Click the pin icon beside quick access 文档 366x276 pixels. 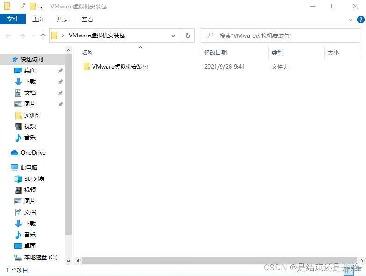click(x=60, y=93)
